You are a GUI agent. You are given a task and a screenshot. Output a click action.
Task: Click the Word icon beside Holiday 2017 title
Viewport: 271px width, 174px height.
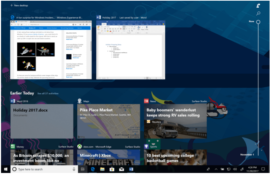click(x=98, y=18)
